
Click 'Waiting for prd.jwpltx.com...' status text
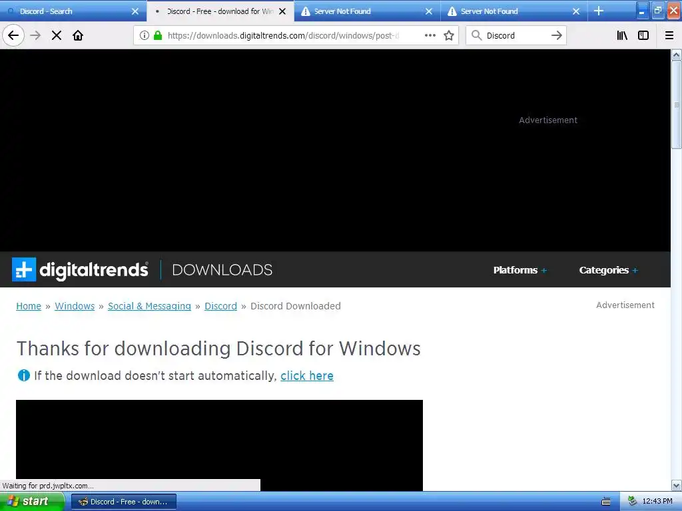(x=48, y=486)
